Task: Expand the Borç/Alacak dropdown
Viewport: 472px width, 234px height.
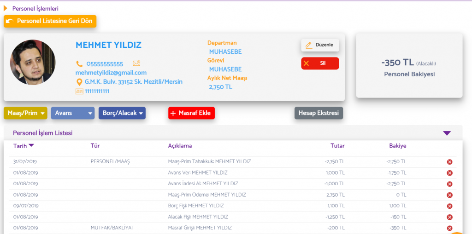Action: tap(122, 113)
